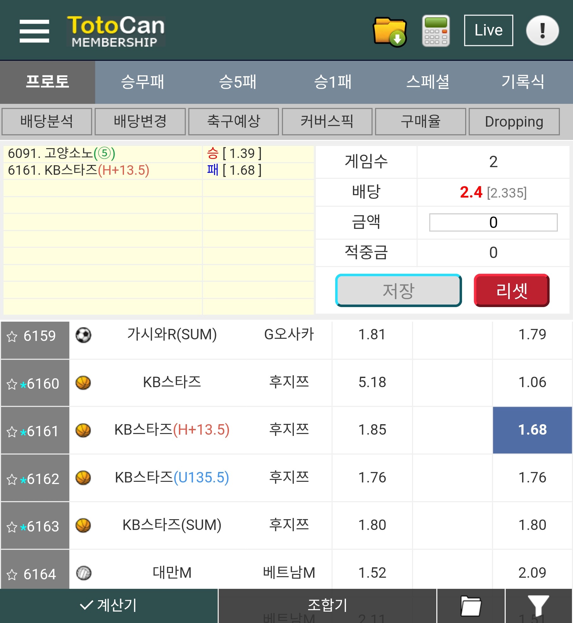Viewport: 573px width, 623px height.
Task: Click the 배당분석 button
Action: (47, 122)
